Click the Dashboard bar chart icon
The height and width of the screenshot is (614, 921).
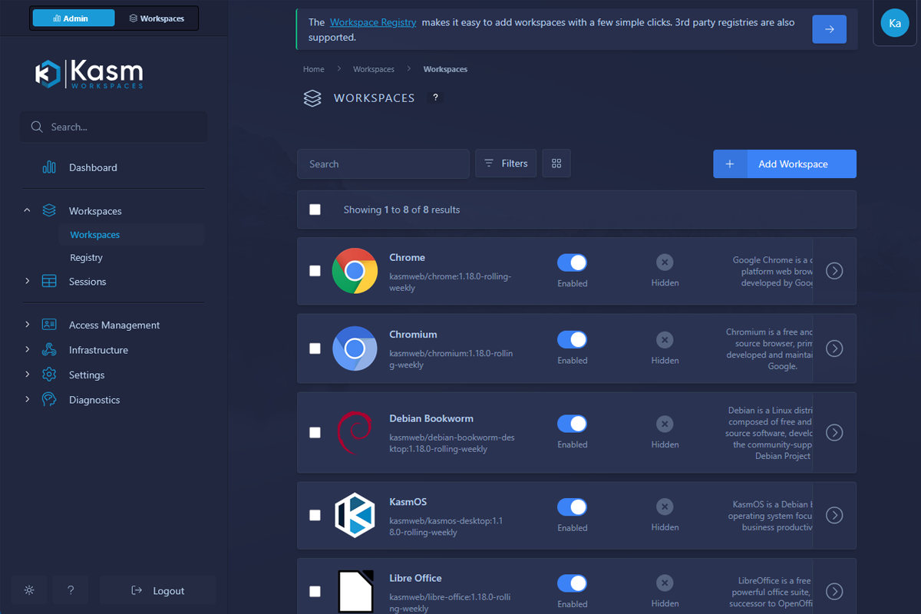pos(49,167)
